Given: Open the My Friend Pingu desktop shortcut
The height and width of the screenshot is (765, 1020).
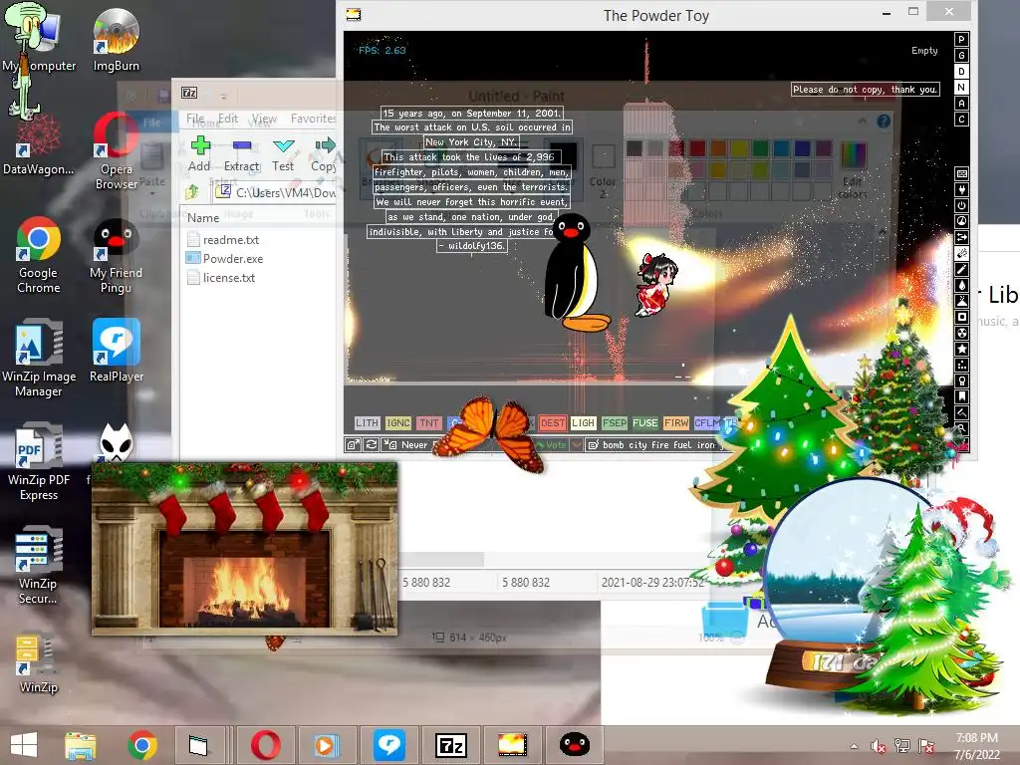Looking at the screenshot, I should [116, 257].
